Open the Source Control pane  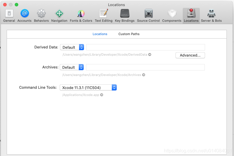148,16
